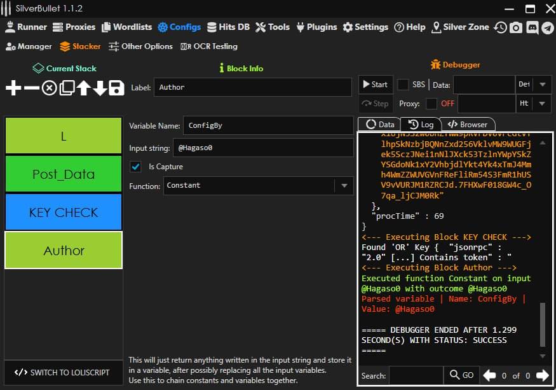The width and height of the screenshot is (556, 390).
Task: Click the add block plus icon
Action: (x=13, y=88)
